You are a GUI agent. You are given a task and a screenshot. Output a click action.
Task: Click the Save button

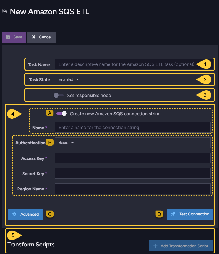click(x=14, y=37)
